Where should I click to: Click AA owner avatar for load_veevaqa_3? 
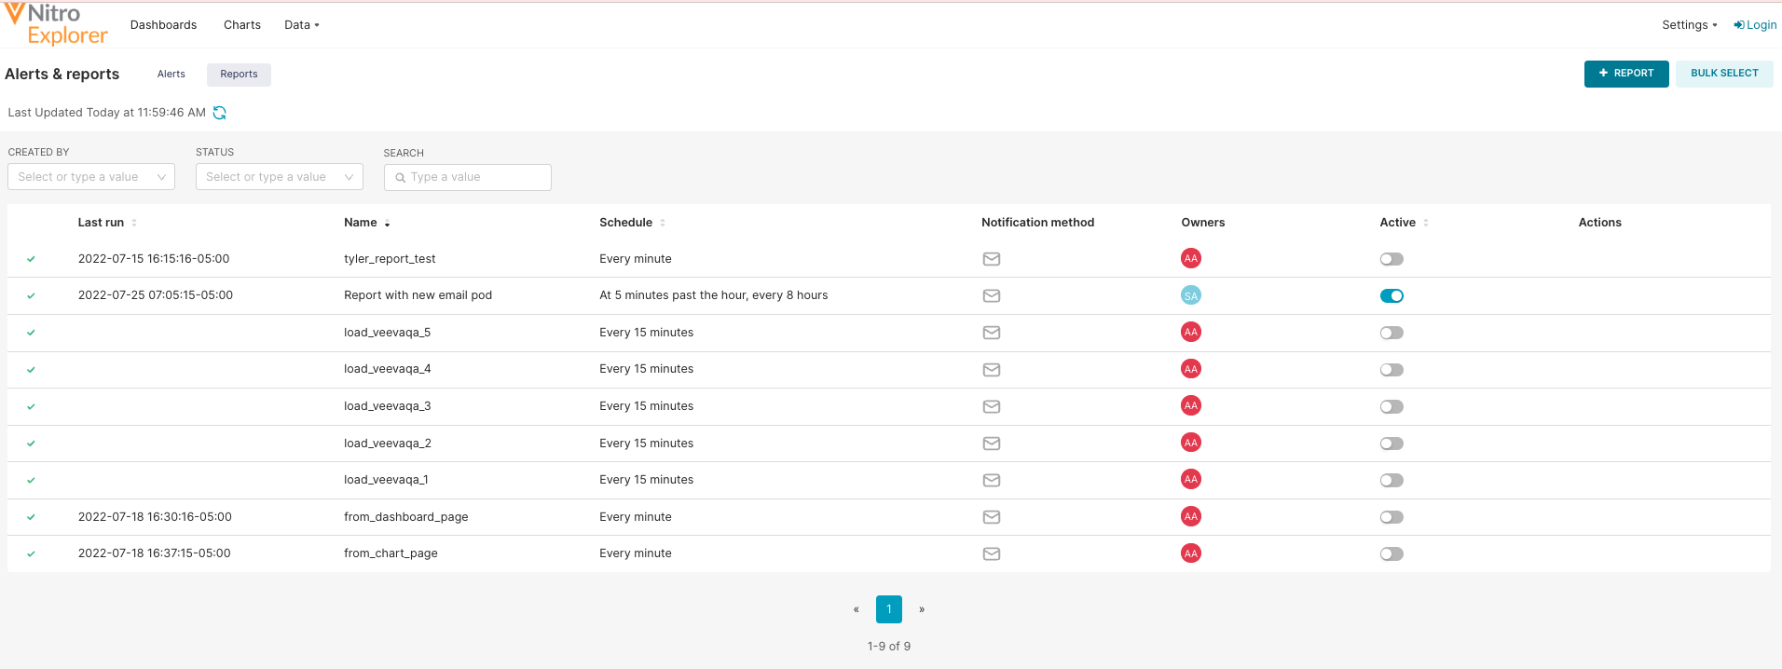click(x=1190, y=406)
